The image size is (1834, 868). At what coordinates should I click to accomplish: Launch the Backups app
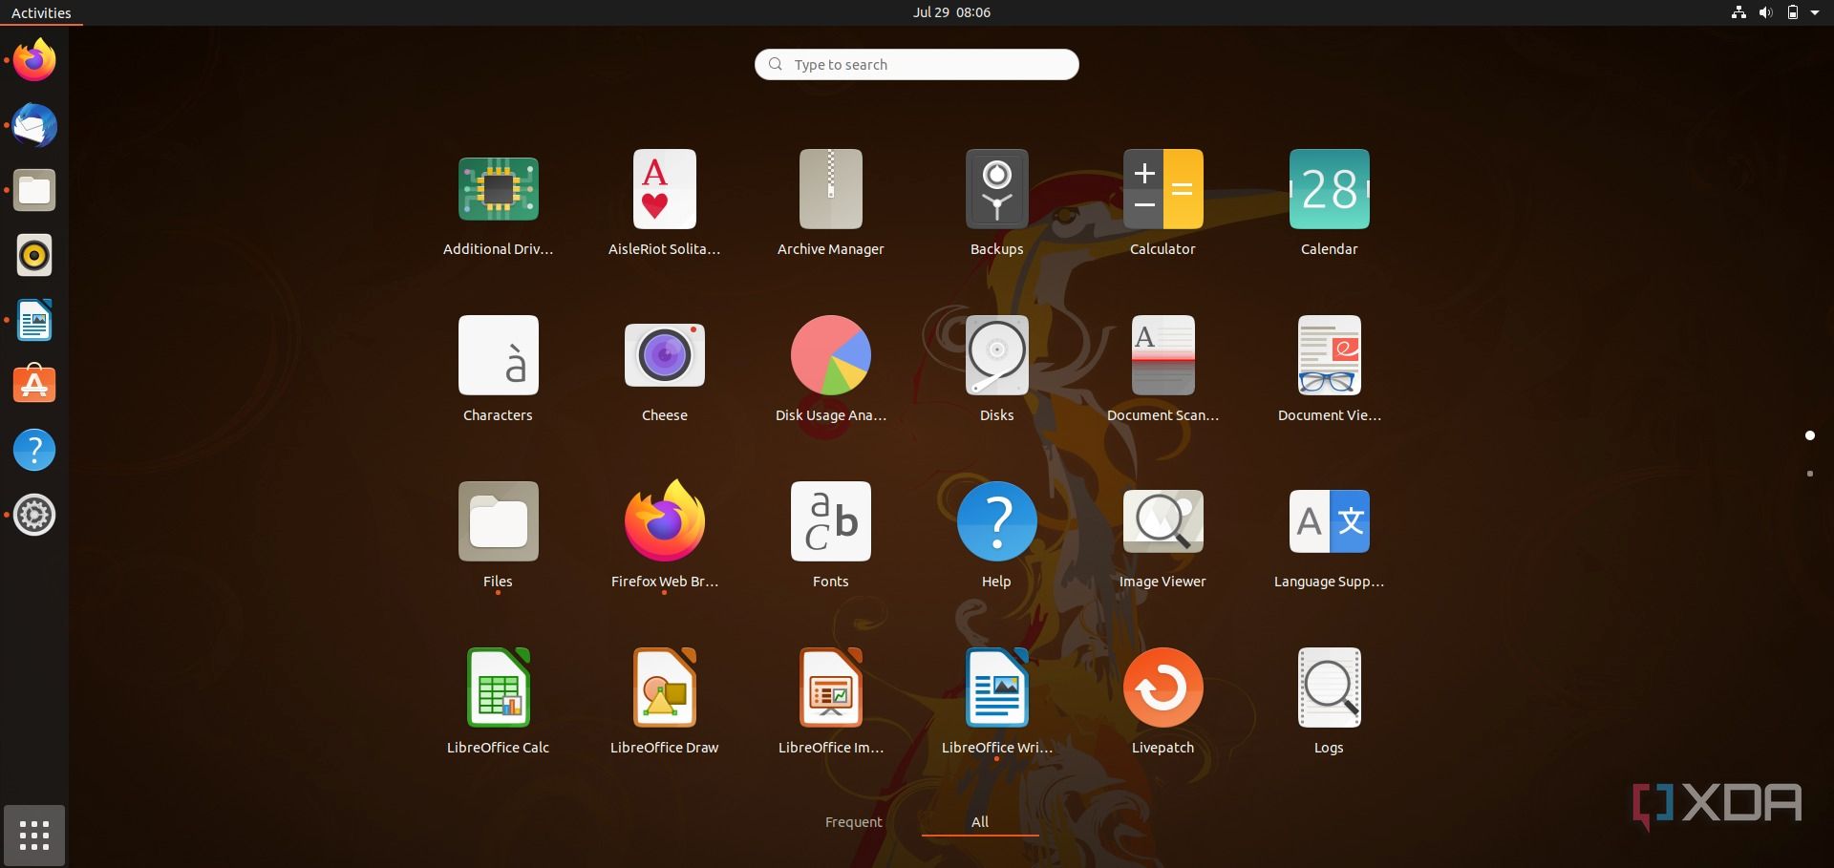coord(996,189)
